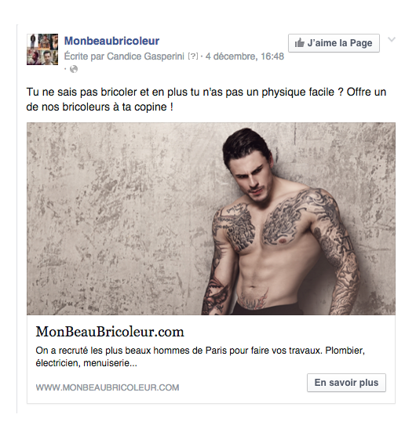This screenshot has height=429, width=416.
Task: Click the globe public audience icon
Action: point(74,69)
